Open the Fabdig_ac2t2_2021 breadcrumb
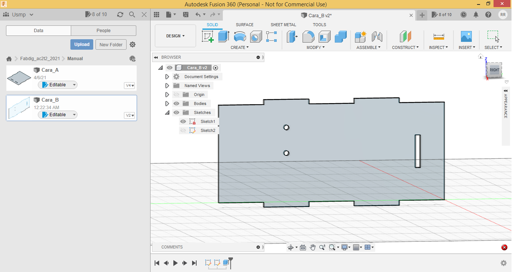 tap(40, 59)
